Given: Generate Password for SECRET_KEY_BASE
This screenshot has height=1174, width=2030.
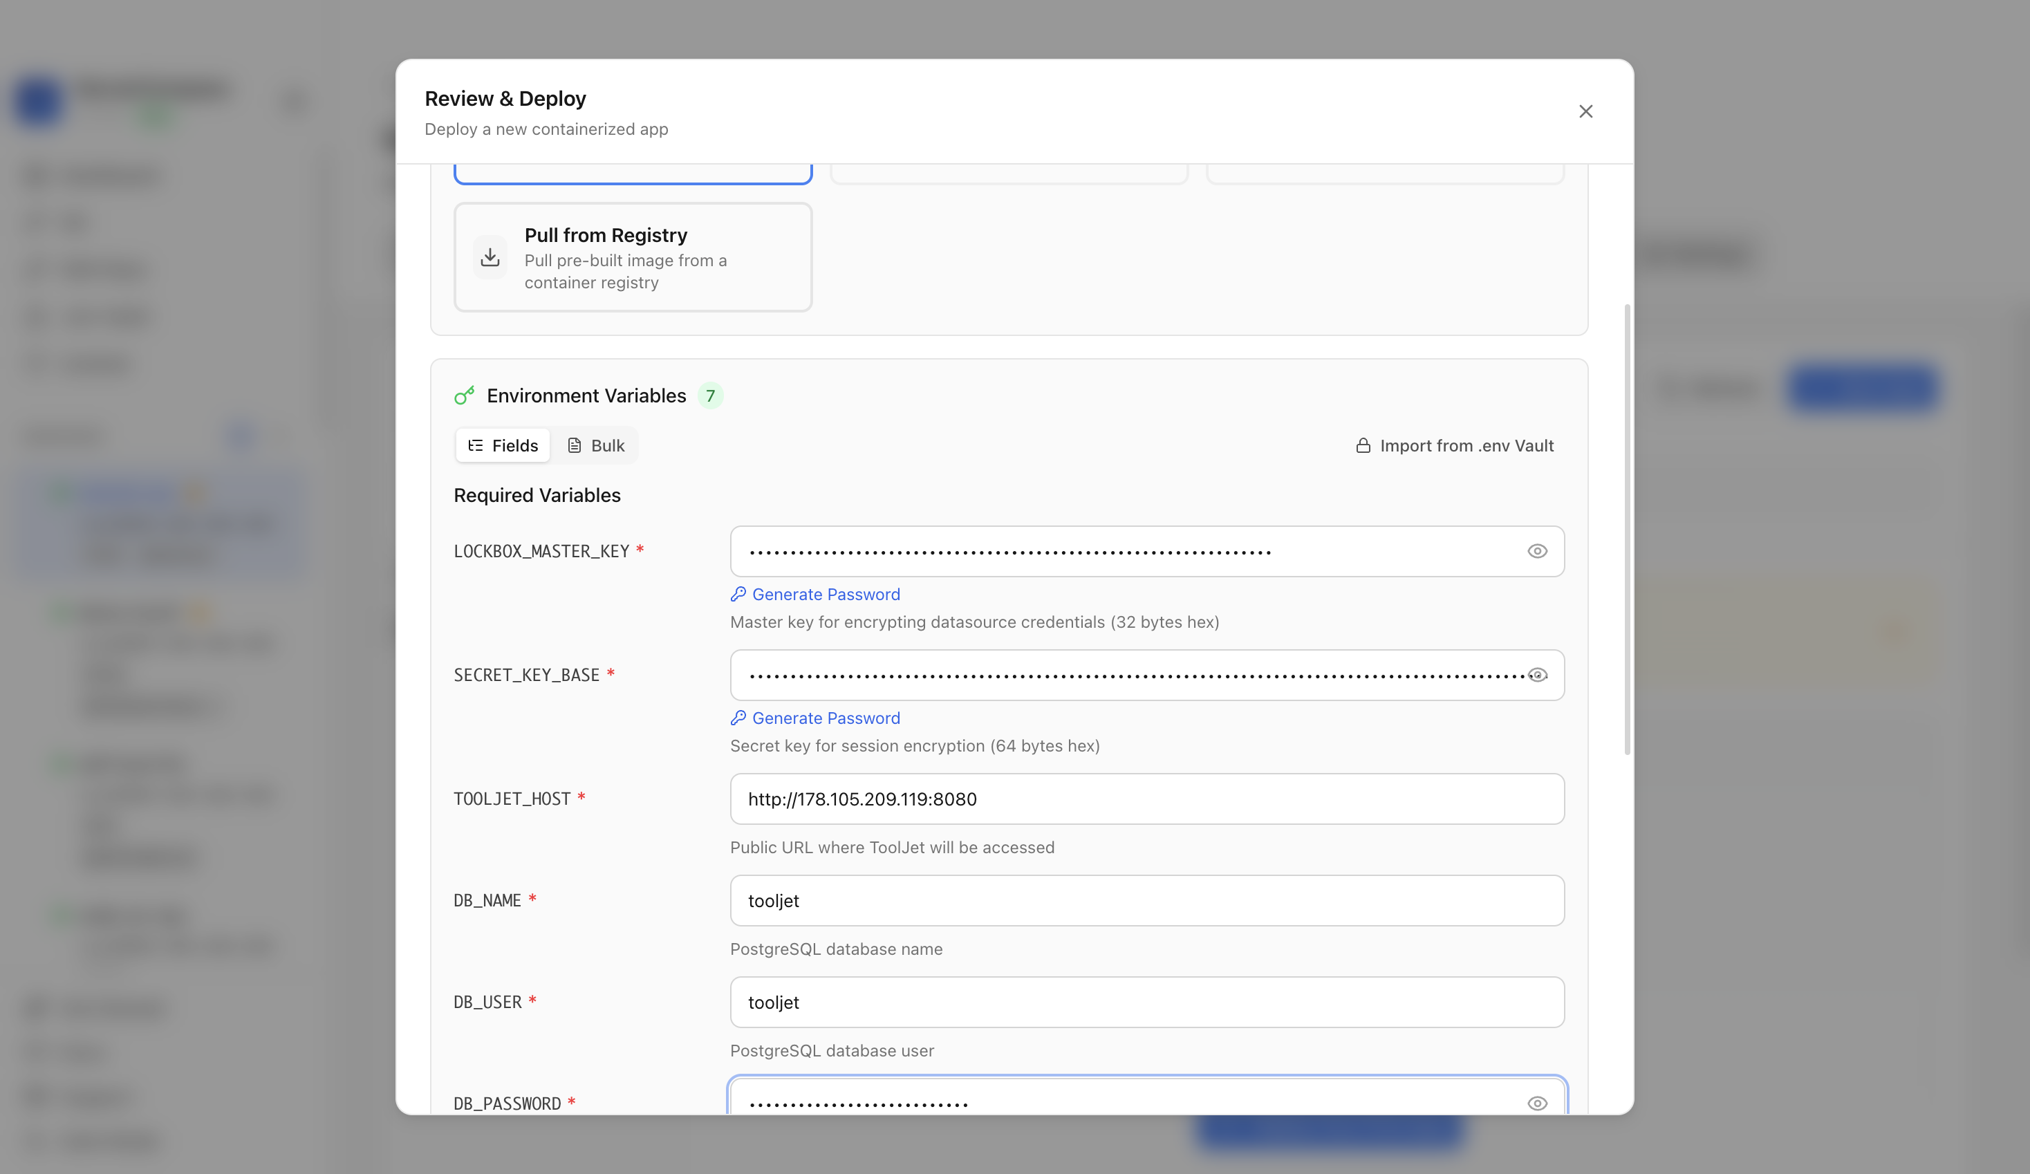Looking at the screenshot, I should [815, 718].
